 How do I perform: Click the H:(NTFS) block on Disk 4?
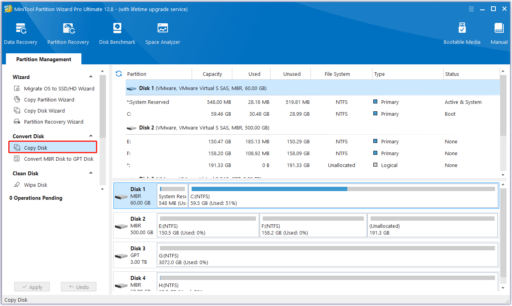click(x=328, y=282)
